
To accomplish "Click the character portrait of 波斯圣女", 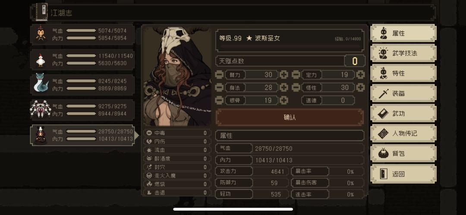I will click(x=177, y=76).
